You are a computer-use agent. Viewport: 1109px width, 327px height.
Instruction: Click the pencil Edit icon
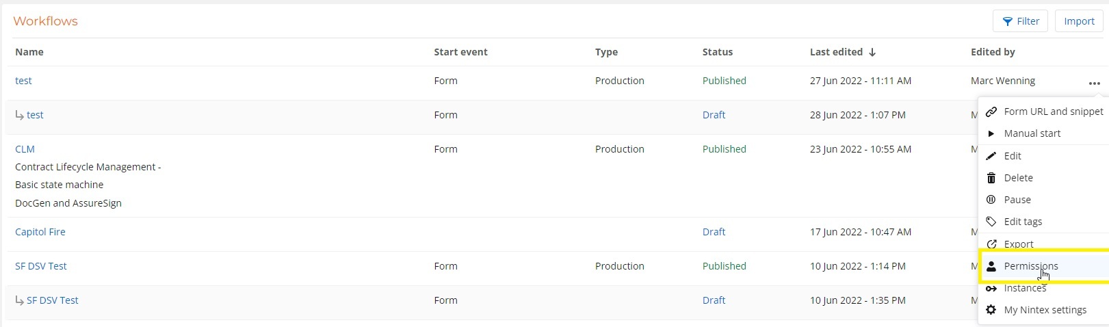(x=991, y=156)
